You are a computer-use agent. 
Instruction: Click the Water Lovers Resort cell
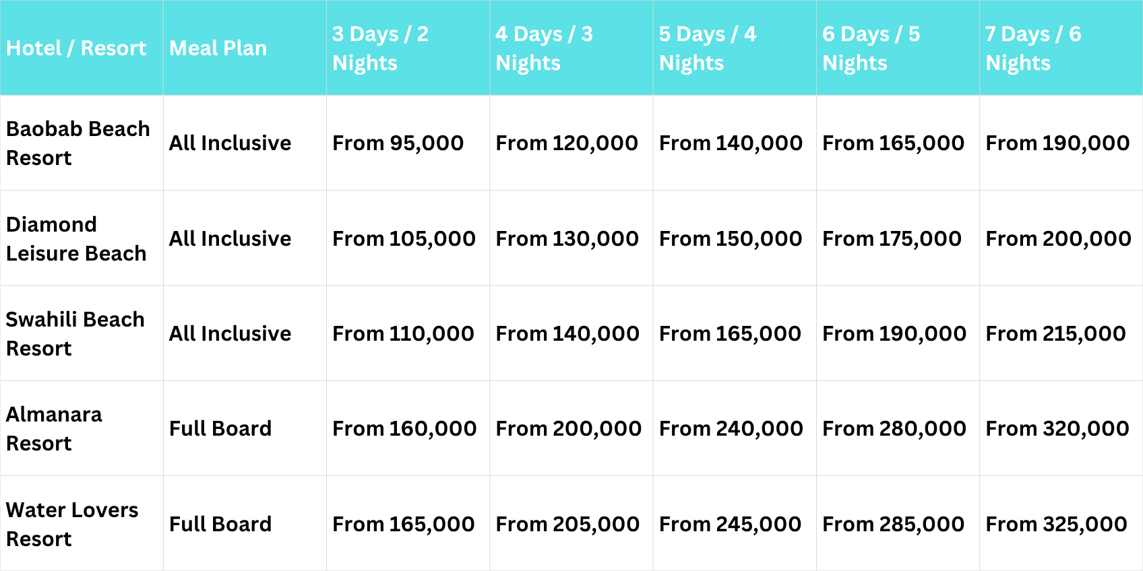click(x=72, y=525)
